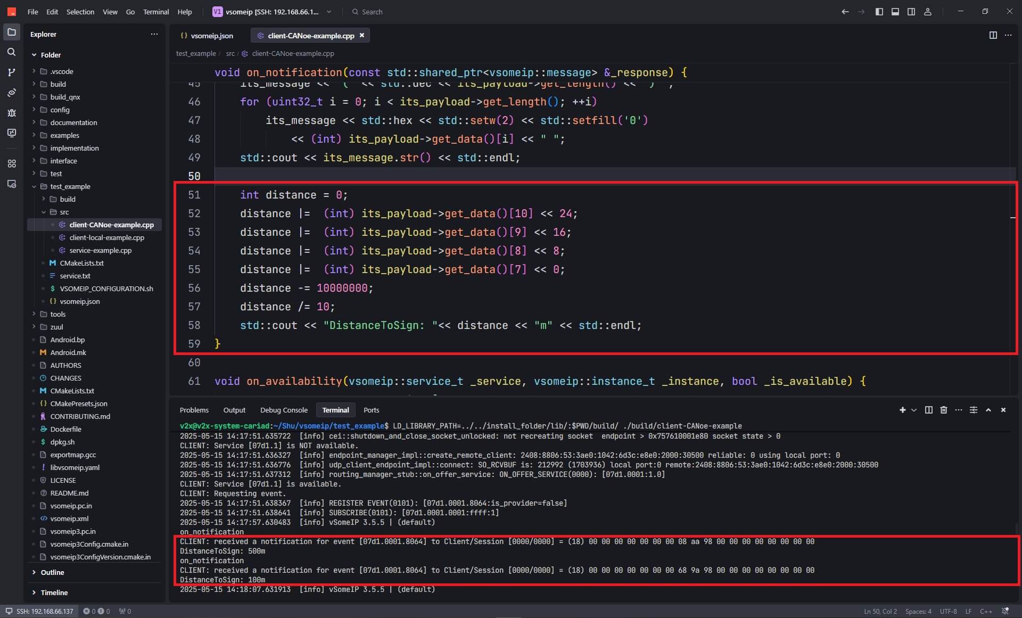The height and width of the screenshot is (618, 1022).
Task: Open the service-example.cpp file
Action: [100, 250]
